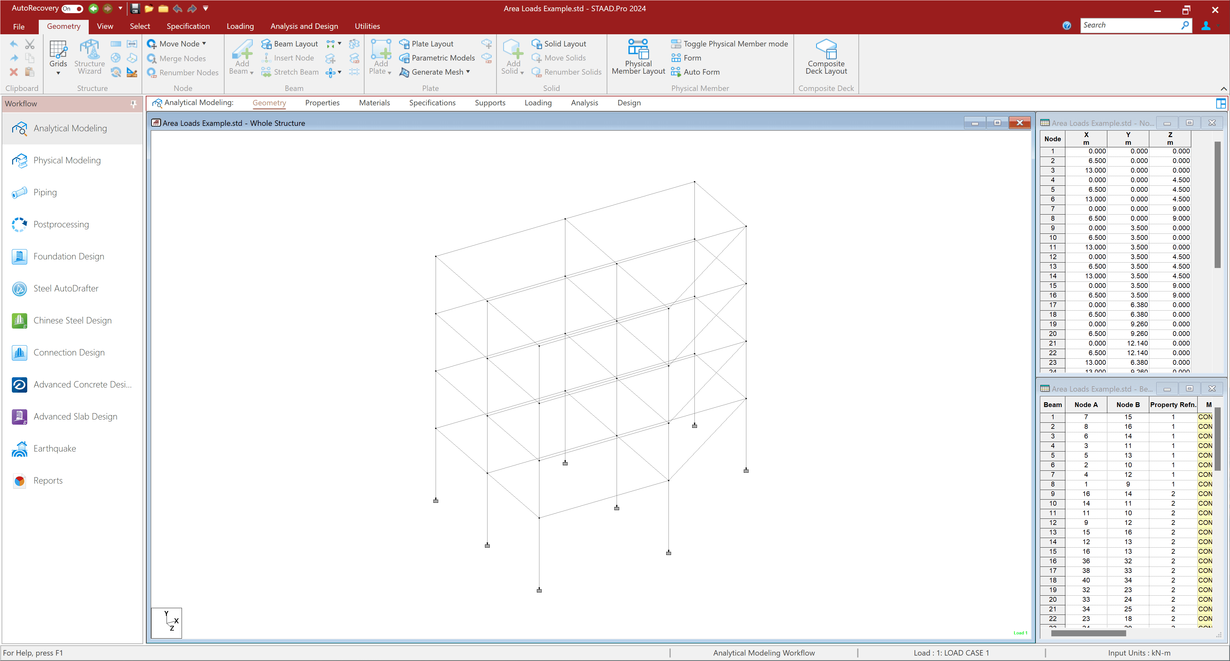This screenshot has width=1230, height=661.
Task: Pin the Workflow panel
Action: click(x=133, y=103)
